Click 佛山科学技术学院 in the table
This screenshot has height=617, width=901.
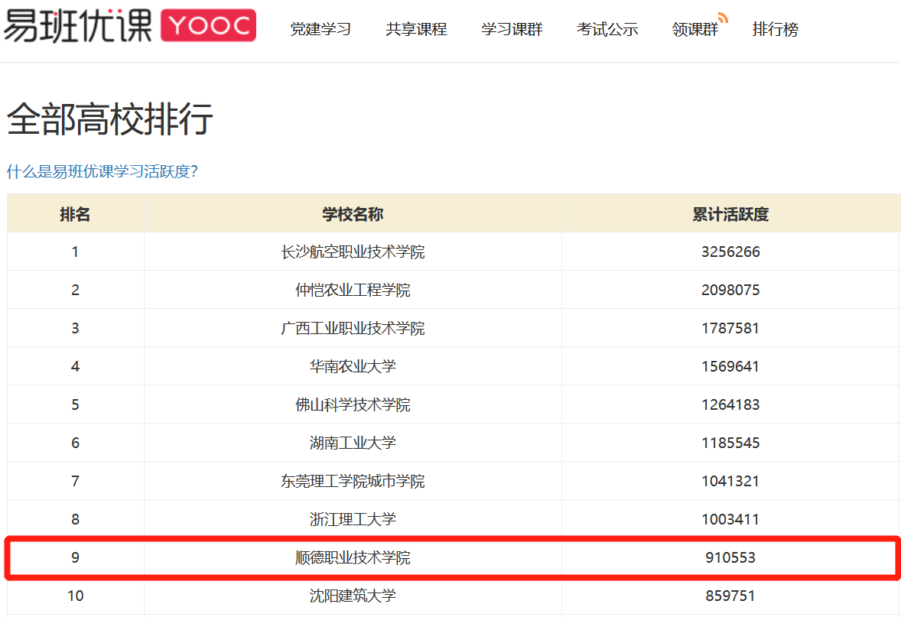[353, 404]
